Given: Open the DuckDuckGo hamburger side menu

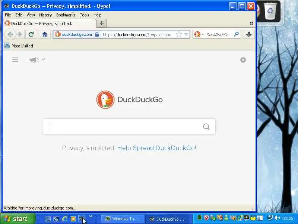Looking at the screenshot, I should pyautogui.click(x=15, y=60).
